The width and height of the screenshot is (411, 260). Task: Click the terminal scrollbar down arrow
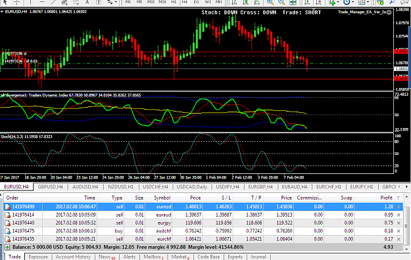click(406, 249)
